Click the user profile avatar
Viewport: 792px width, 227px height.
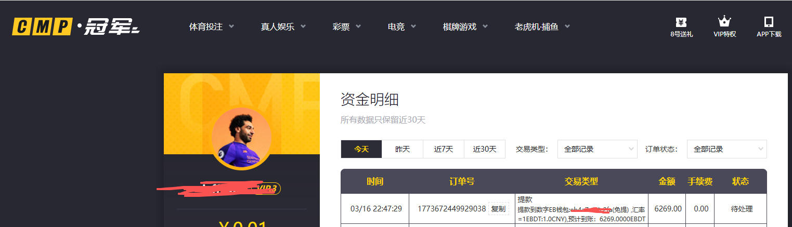click(241, 138)
